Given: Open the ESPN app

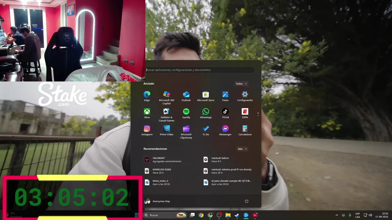Looking at the screenshot, I should [245, 113].
